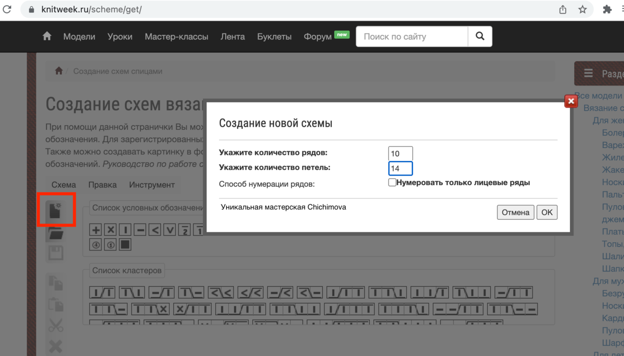The width and height of the screenshot is (624, 356).
Task: Toggle the checkbox for numbering only front rows
Action: click(393, 182)
